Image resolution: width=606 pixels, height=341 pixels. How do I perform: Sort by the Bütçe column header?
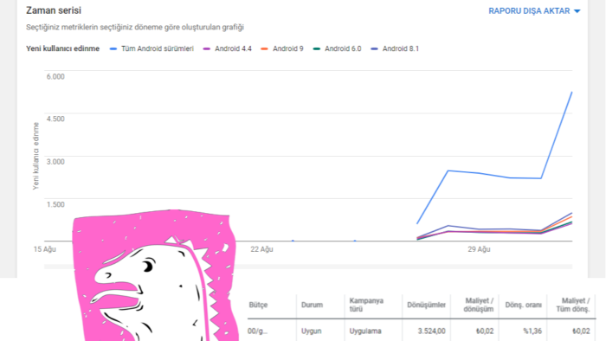click(258, 306)
